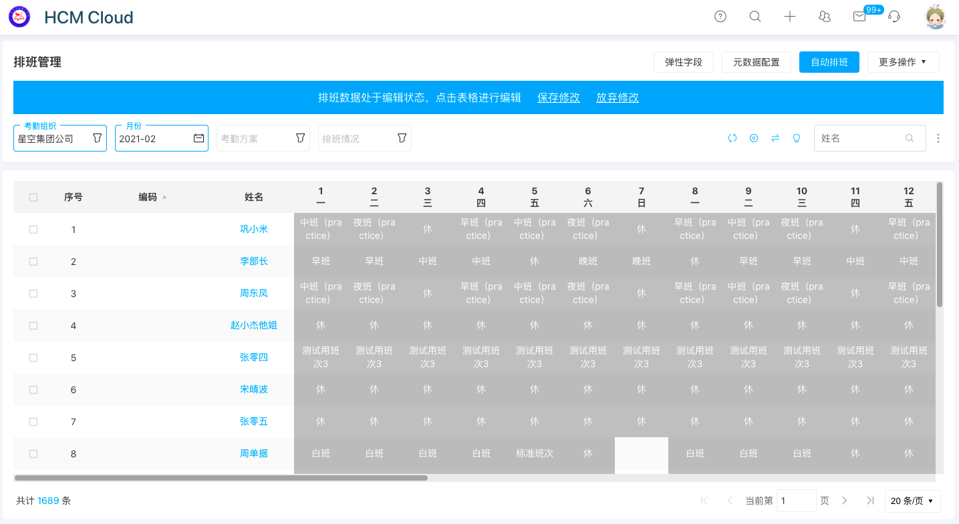Click the lightbulb tips icon
Image resolution: width=959 pixels, height=524 pixels.
[797, 138]
